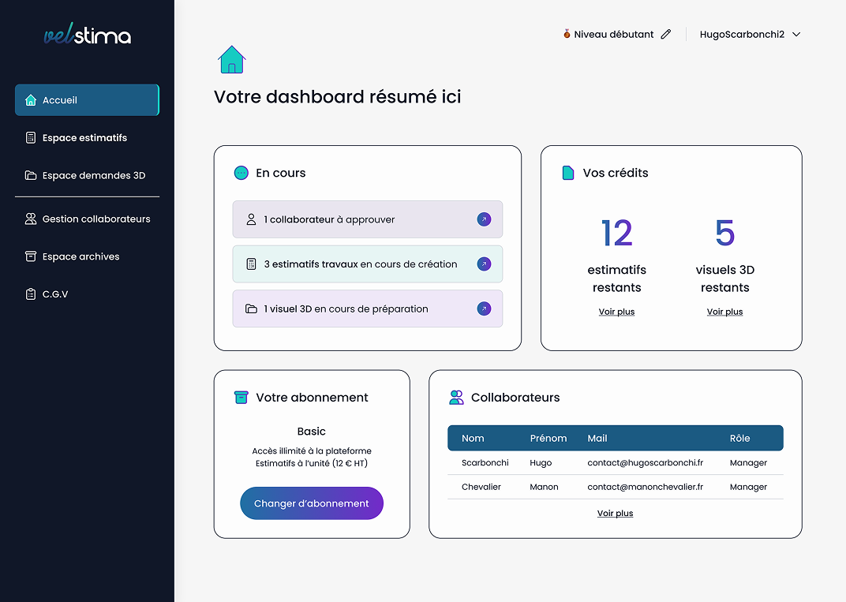The image size is (846, 602).
Task: Click the folder icon beside Espace demandes 3D
Action: click(x=31, y=175)
